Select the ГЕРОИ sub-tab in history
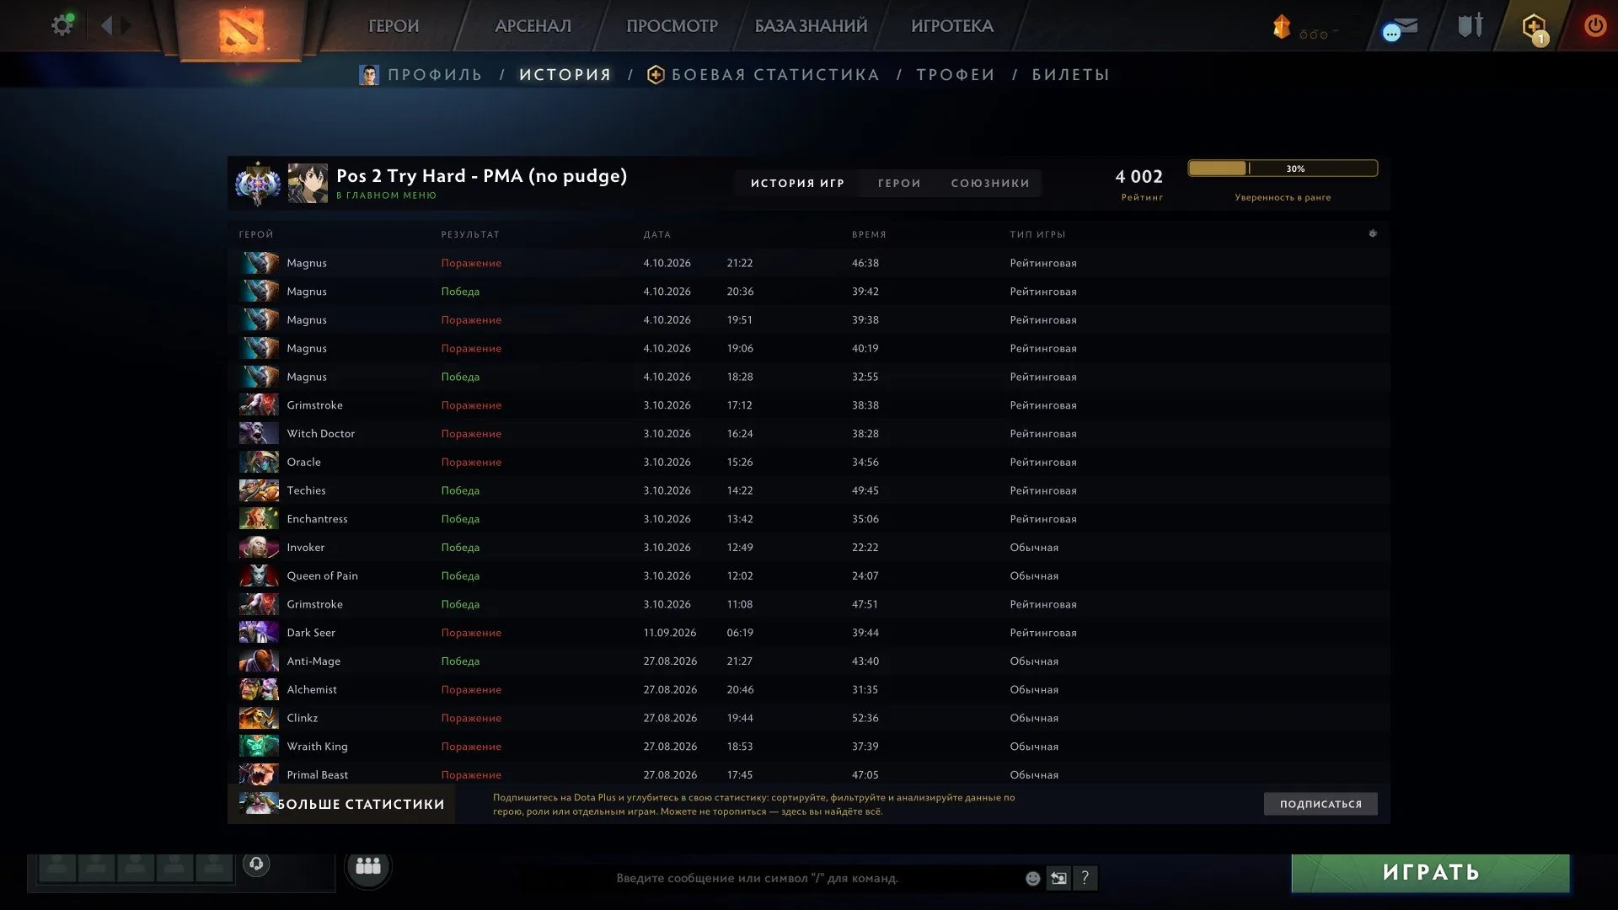Screen dimensions: 1618x910 pos(899,183)
